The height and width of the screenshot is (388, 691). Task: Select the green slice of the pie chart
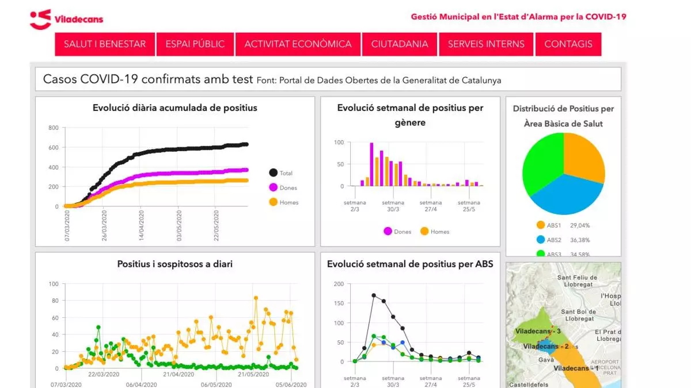click(541, 164)
